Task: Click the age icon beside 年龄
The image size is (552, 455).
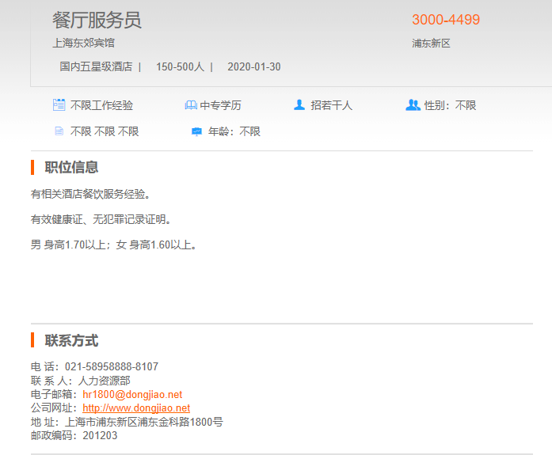Action: [x=196, y=131]
